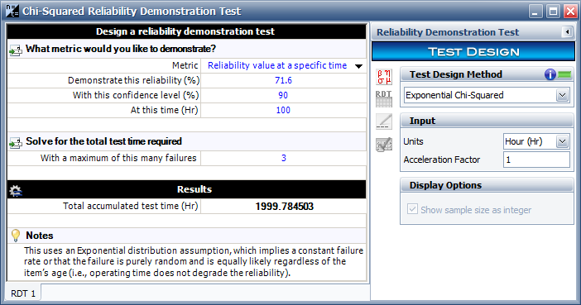Minimize the Chi-Squared window
581x305 pixels.
[535, 11]
